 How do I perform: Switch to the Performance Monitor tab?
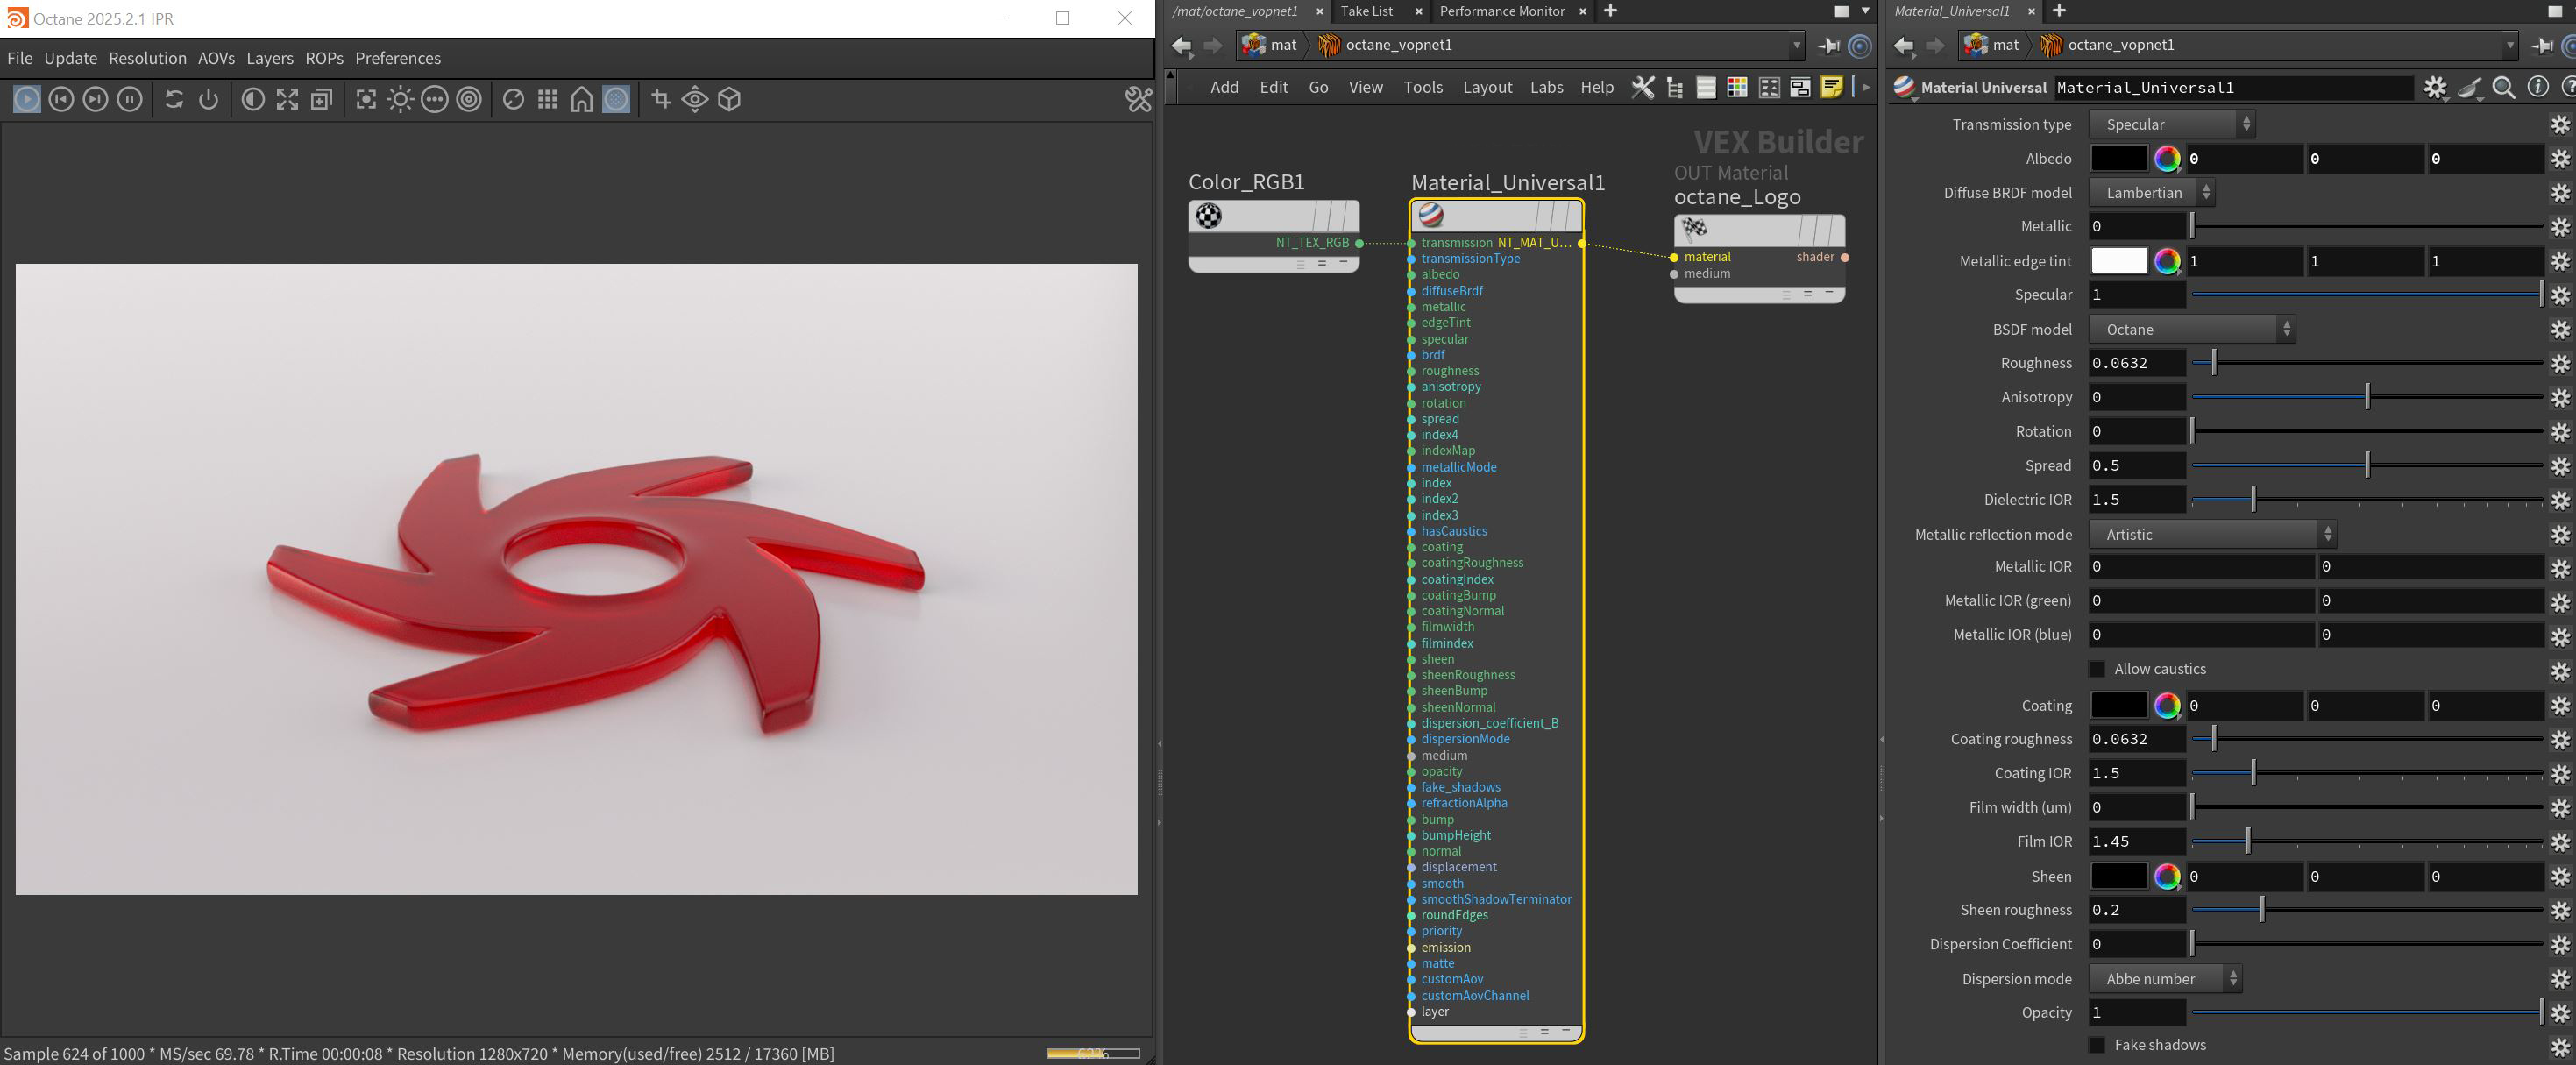1501,11
